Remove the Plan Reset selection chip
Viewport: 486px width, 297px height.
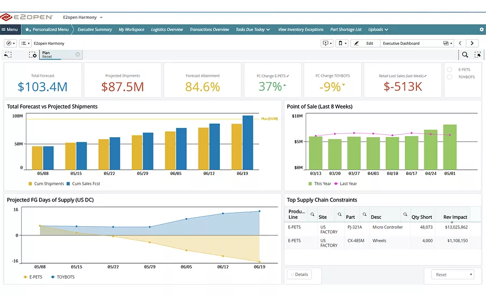(78, 55)
